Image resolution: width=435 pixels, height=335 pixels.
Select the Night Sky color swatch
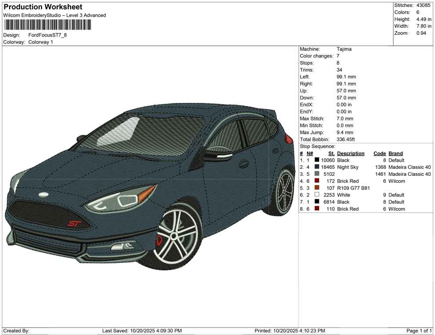[x=317, y=167]
